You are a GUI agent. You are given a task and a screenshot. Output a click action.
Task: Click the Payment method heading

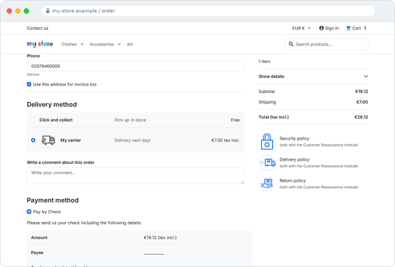pos(52,200)
